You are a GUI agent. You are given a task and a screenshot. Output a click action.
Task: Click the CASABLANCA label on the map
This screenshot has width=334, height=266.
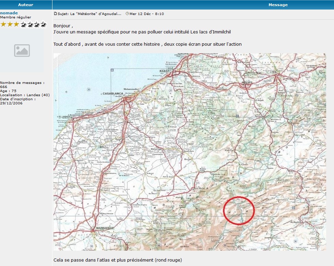[x=113, y=93]
